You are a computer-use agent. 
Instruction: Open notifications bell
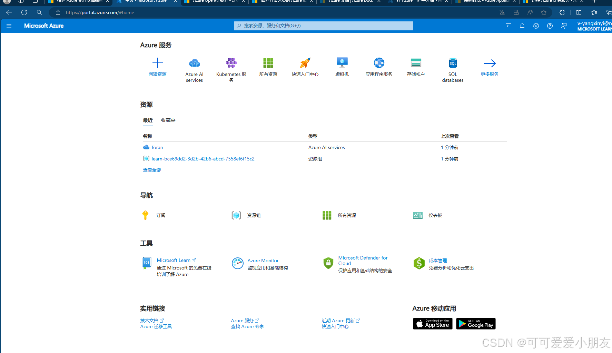pyautogui.click(x=522, y=26)
